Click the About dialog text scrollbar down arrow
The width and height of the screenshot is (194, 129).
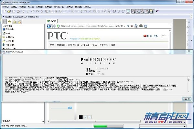click(189, 91)
